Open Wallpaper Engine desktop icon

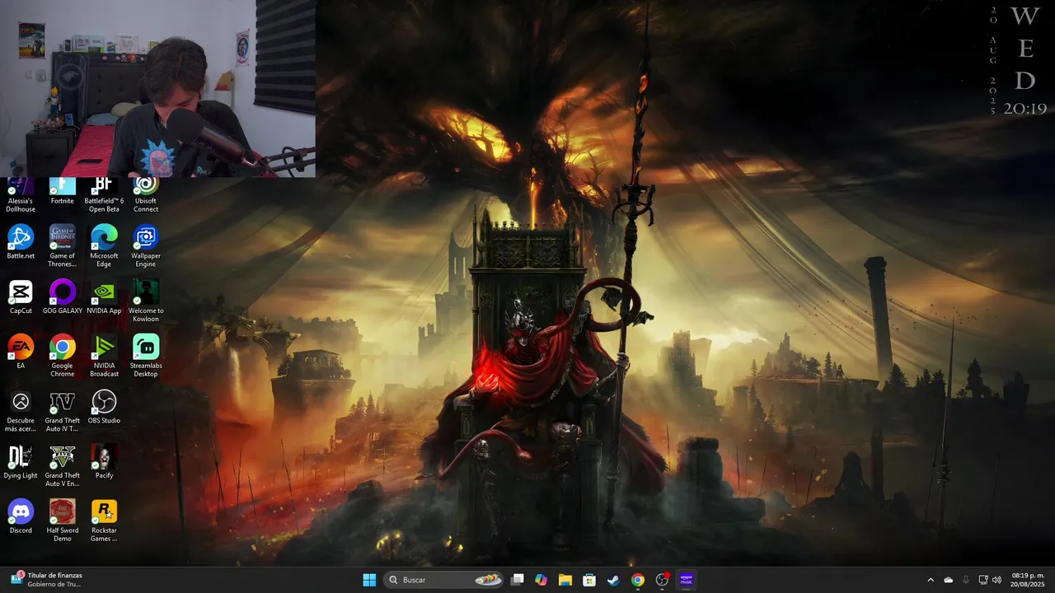click(x=146, y=246)
